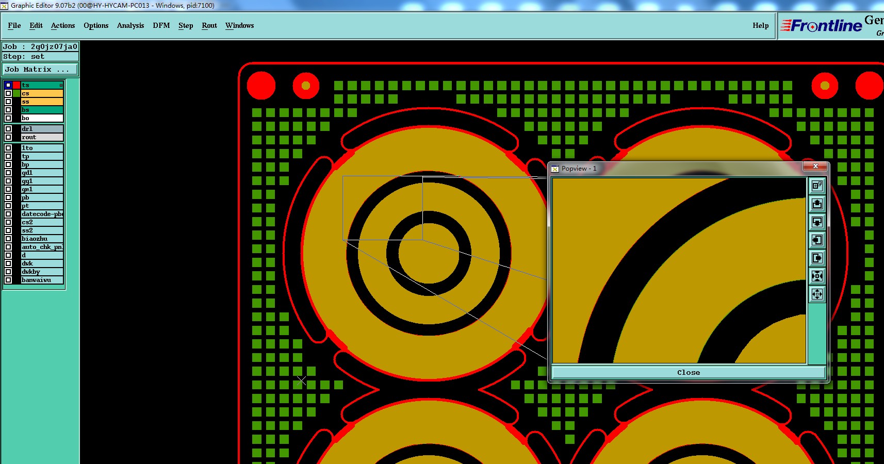Open the Edit menu
Viewport: 884px width, 464px height.
(x=36, y=25)
